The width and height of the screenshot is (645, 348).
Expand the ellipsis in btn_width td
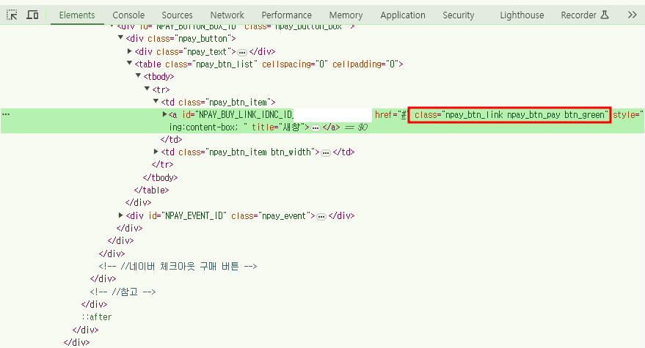326,153
